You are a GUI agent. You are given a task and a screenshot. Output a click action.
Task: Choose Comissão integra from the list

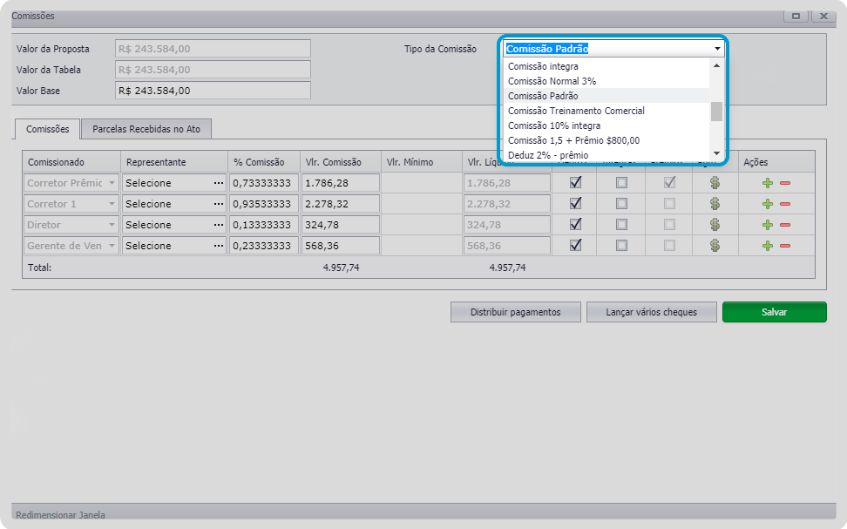pos(606,66)
